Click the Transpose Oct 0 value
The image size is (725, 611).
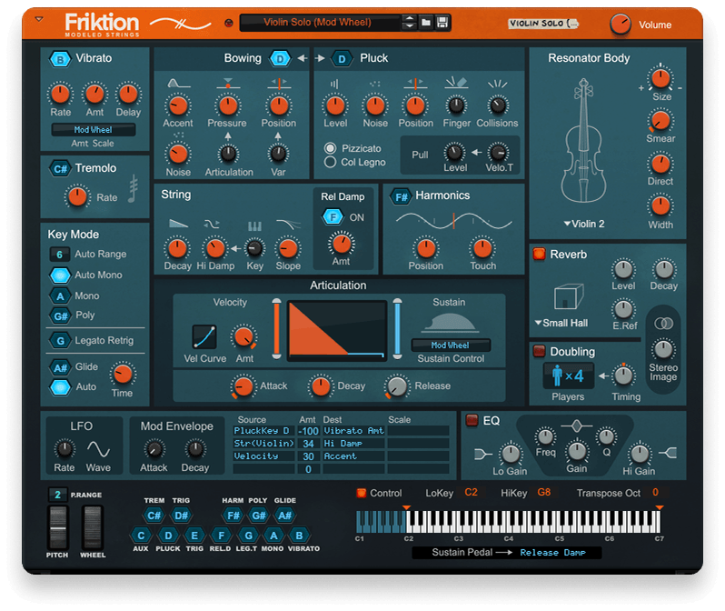[655, 493]
